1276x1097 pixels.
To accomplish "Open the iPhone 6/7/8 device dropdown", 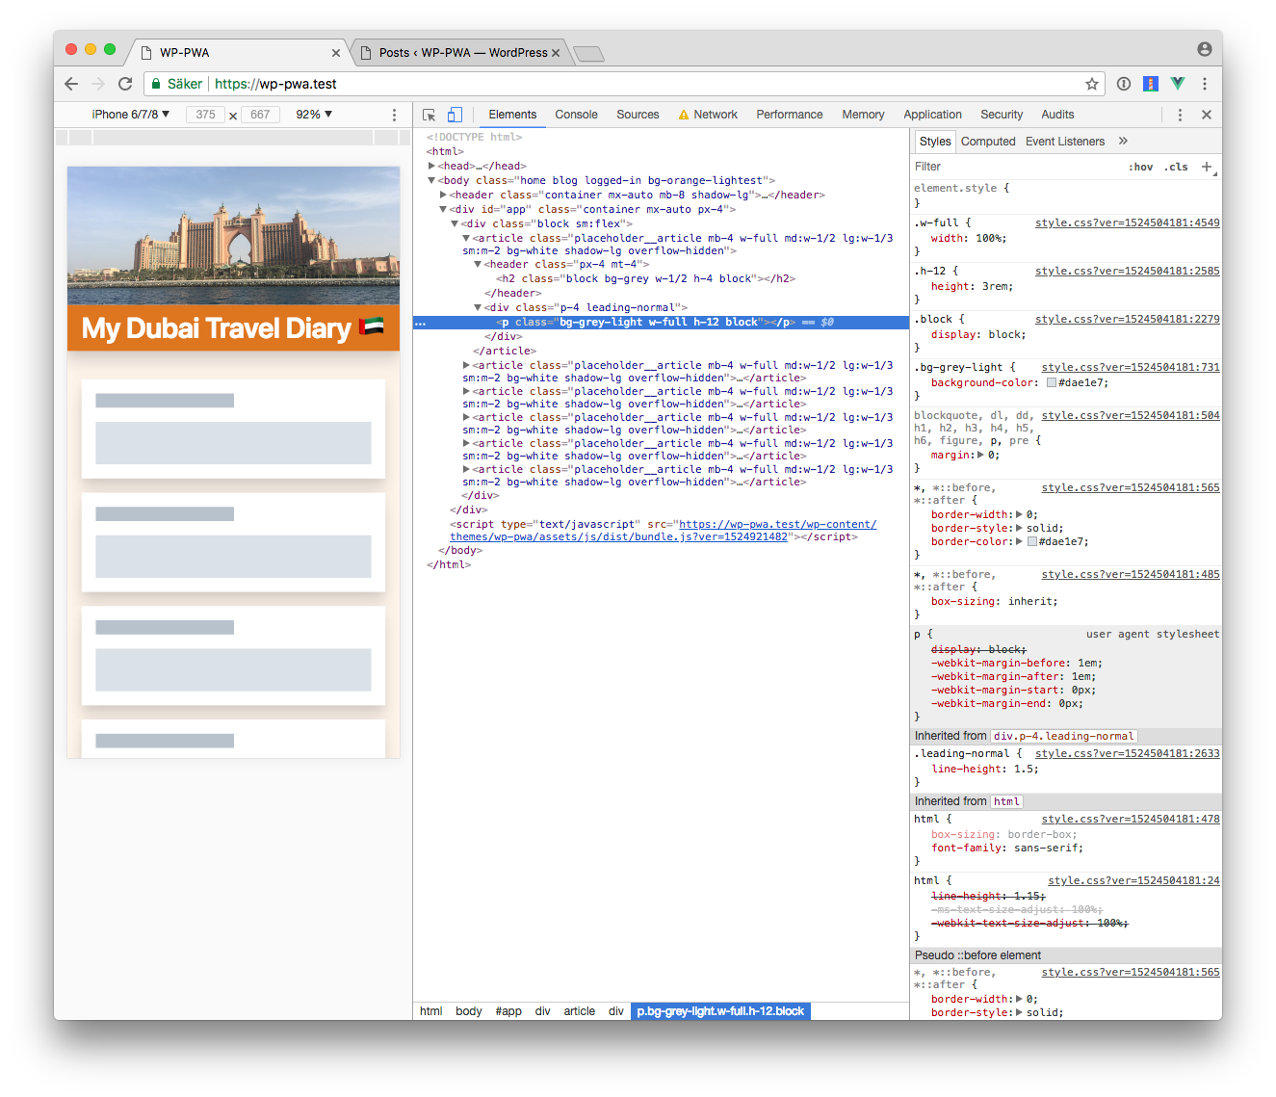I will [x=131, y=115].
